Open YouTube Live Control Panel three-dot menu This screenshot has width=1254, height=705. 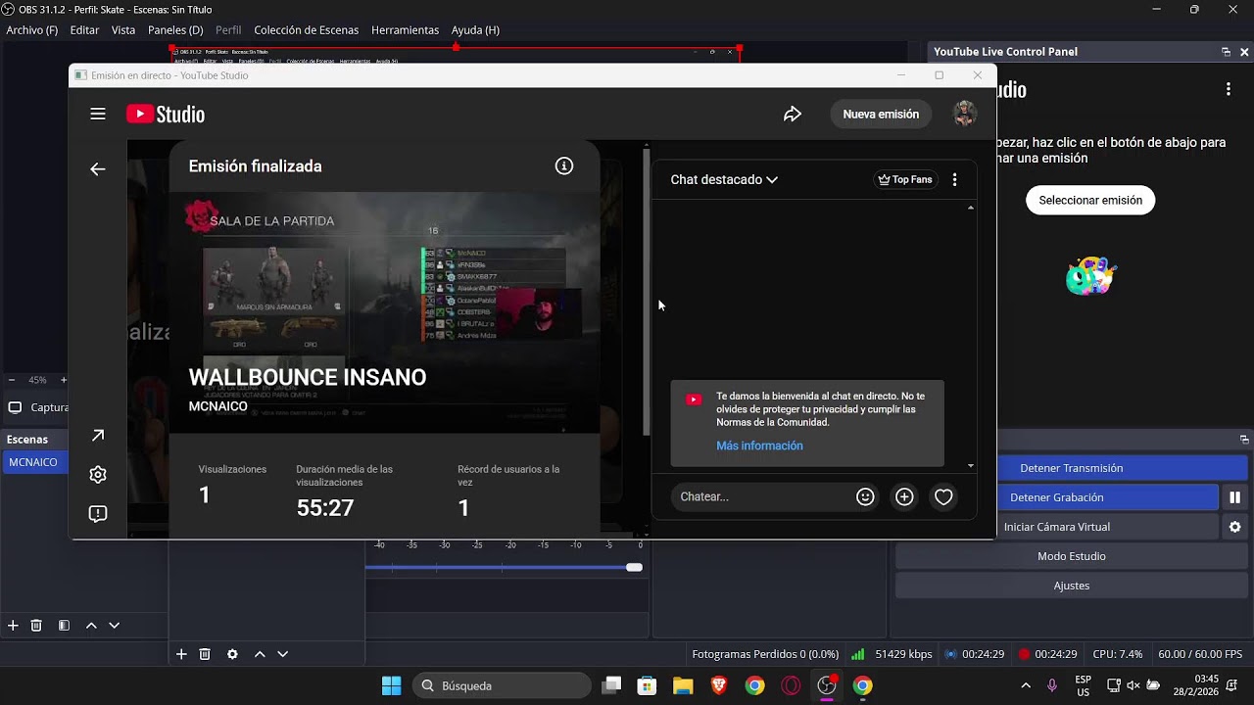tap(1229, 89)
